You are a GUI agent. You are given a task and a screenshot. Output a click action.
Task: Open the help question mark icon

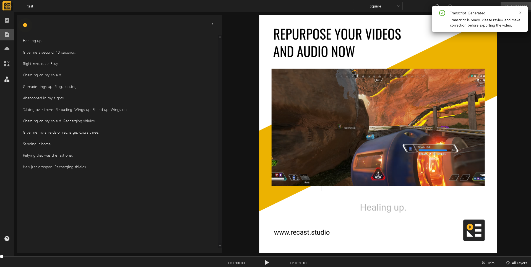pyautogui.click(x=7, y=239)
